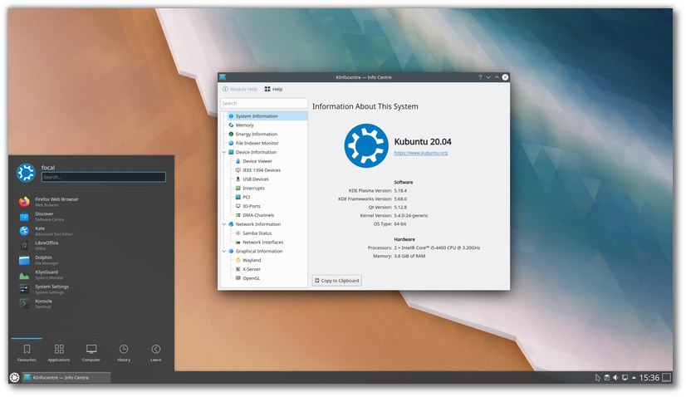
Task: Launch Konsole terminal
Action: [92, 303]
